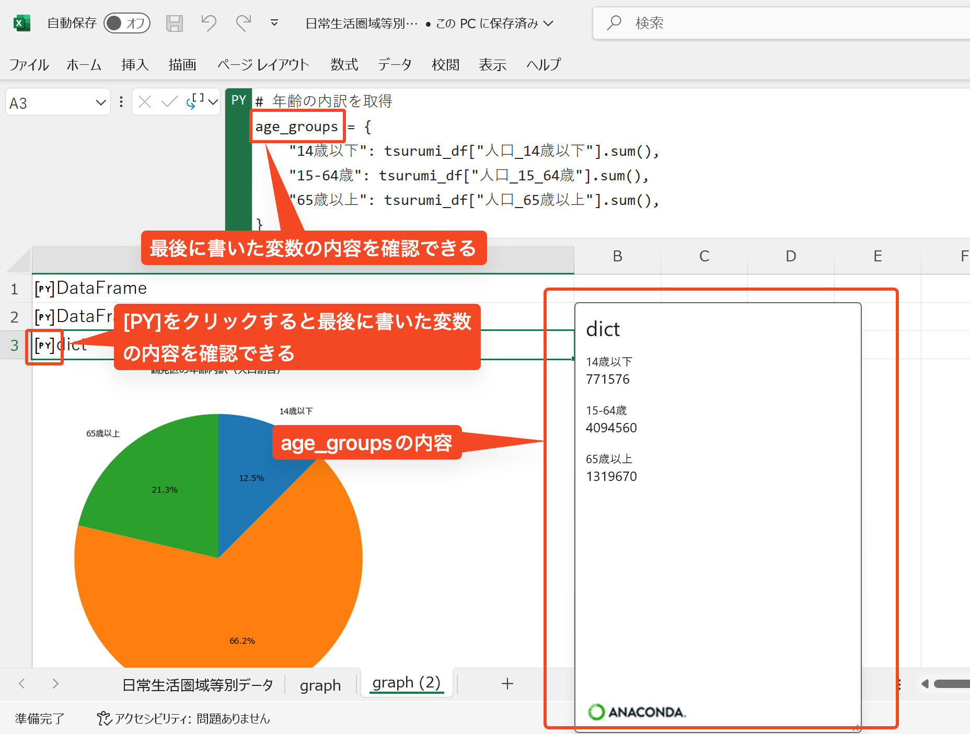Click the [PY] icon in cell A1
Image resolution: width=970 pixels, height=734 pixels.
point(44,288)
